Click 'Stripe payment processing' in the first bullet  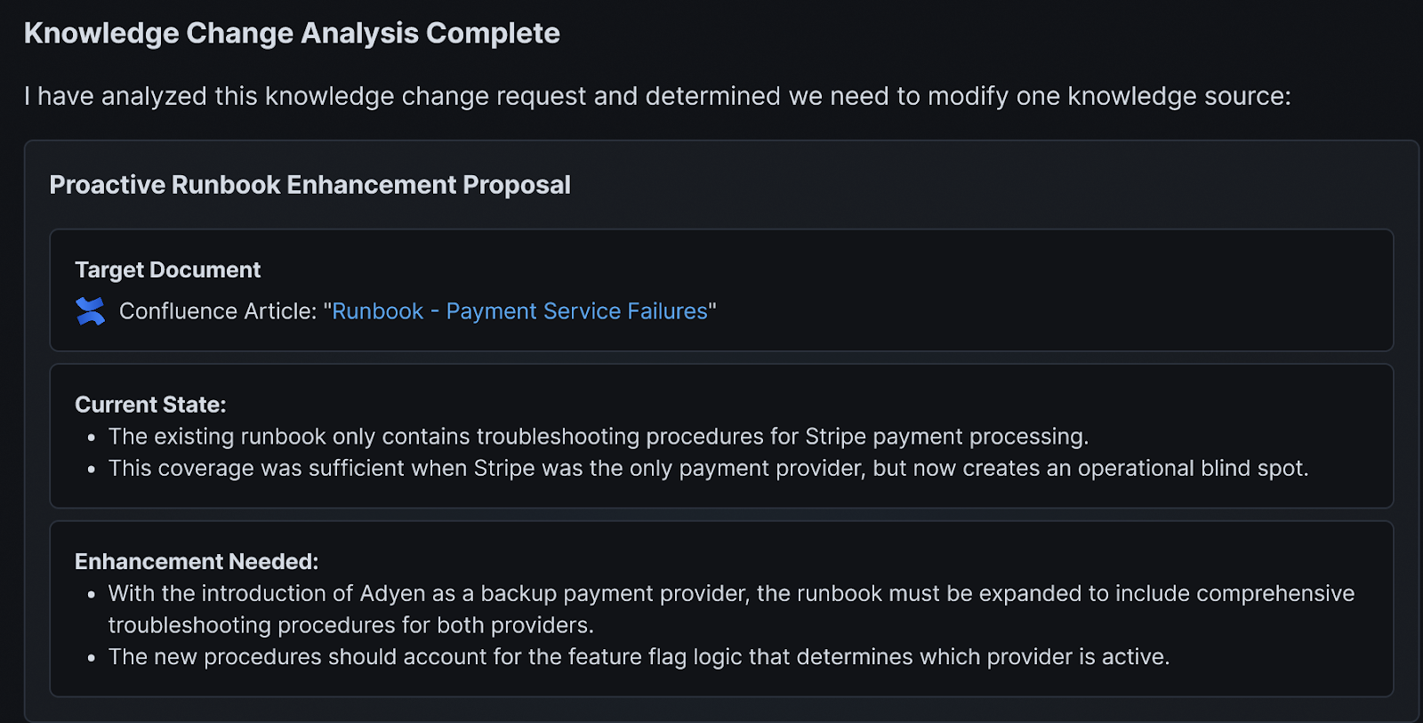tap(945, 437)
